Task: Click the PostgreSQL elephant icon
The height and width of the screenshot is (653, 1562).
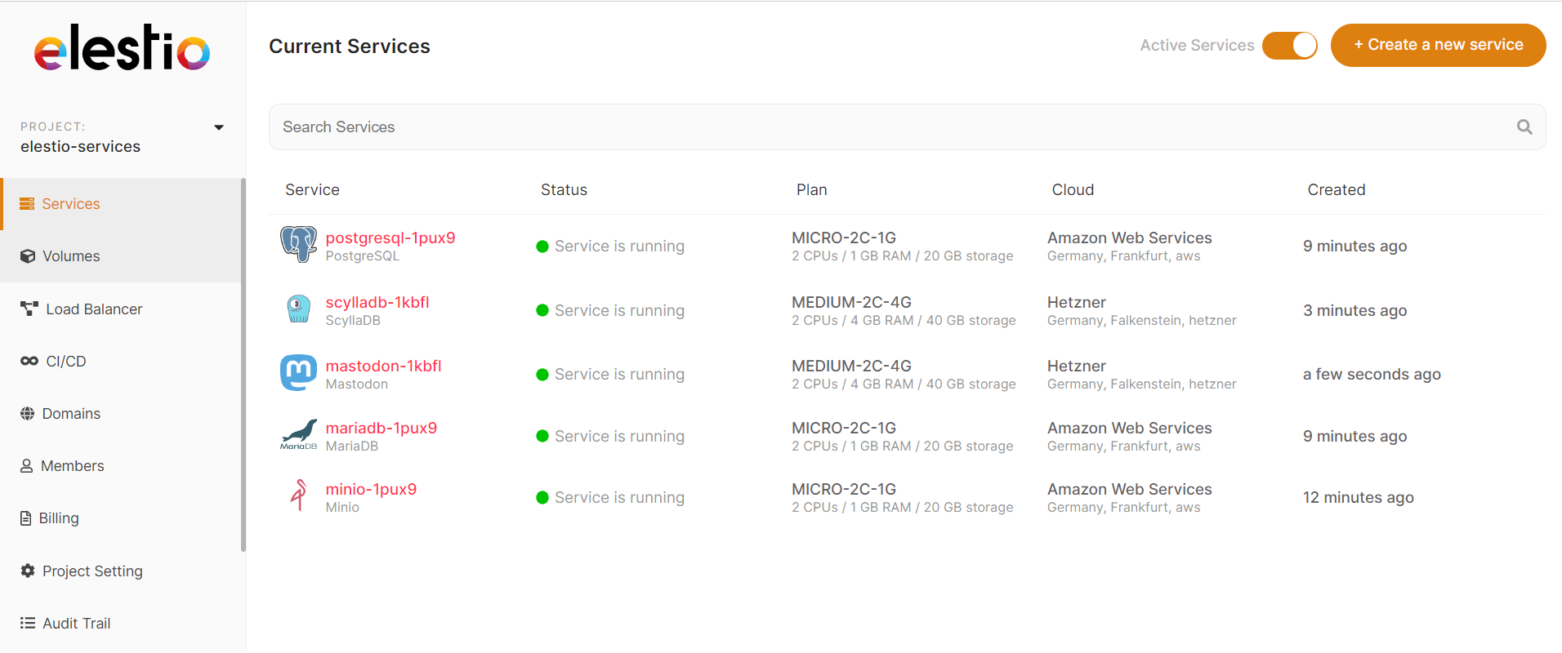Action: click(298, 245)
